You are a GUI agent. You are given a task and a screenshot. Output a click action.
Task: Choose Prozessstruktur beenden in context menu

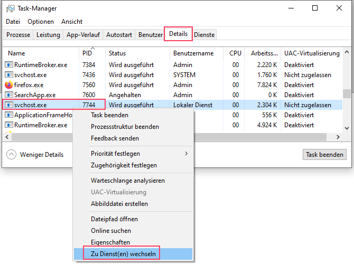pos(133,127)
